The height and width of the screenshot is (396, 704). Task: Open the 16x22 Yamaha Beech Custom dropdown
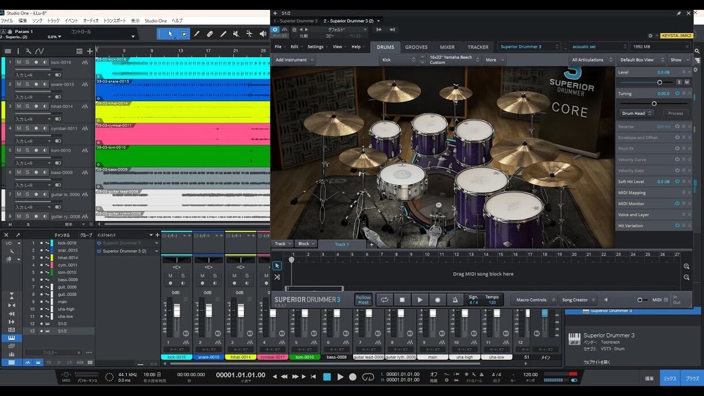(x=454, y=60)
